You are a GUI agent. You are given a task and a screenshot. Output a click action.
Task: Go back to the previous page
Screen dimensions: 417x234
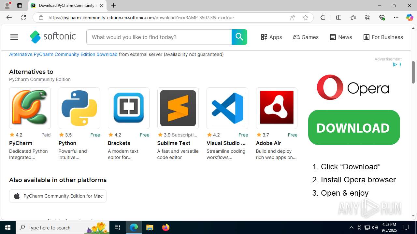coord(9,18)
